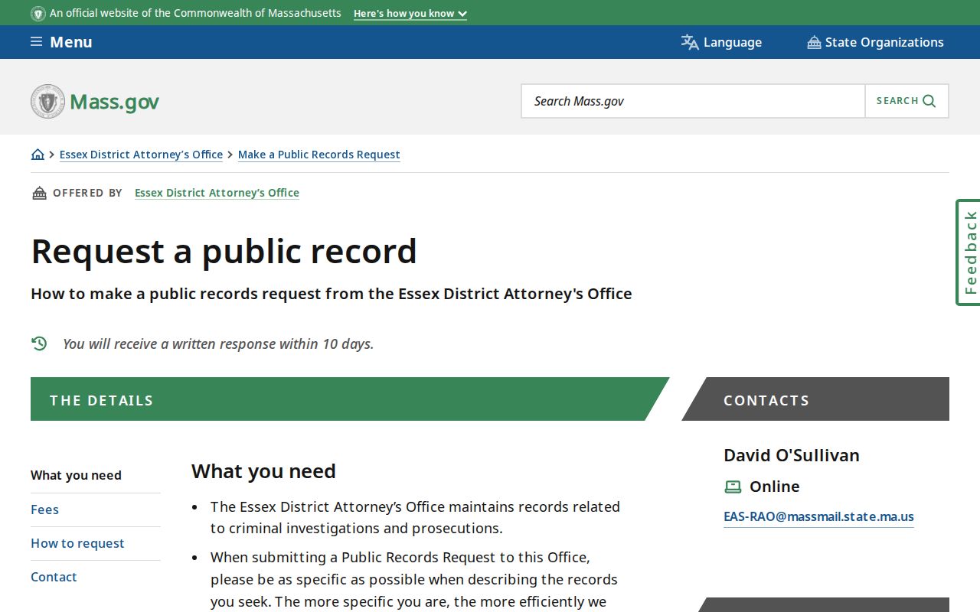
Task: Open Make a Public Records Request breadcrumb
Action: pyautogui.click(x=319, y=155)
